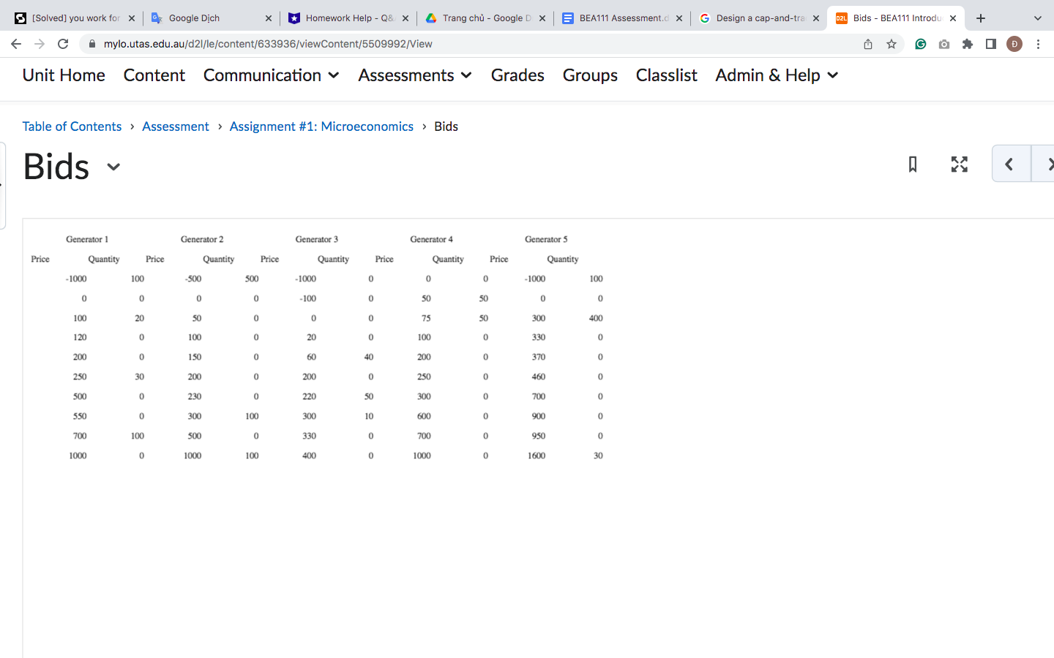
Task: Open a new browser tab
Action: click(x=981, y=18)
